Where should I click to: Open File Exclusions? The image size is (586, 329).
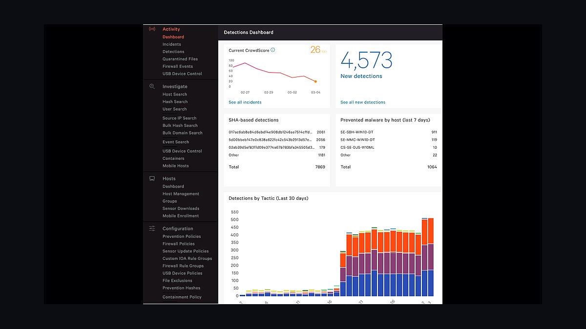[x=177, y=281]
